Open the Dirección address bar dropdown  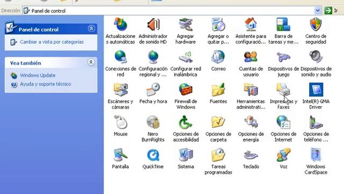click(x=317, y=11)
